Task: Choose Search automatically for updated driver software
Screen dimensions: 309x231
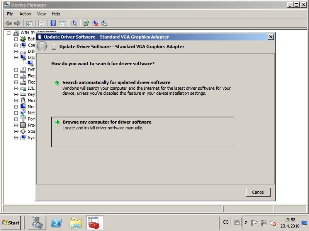Action: (x=116, y=82)
